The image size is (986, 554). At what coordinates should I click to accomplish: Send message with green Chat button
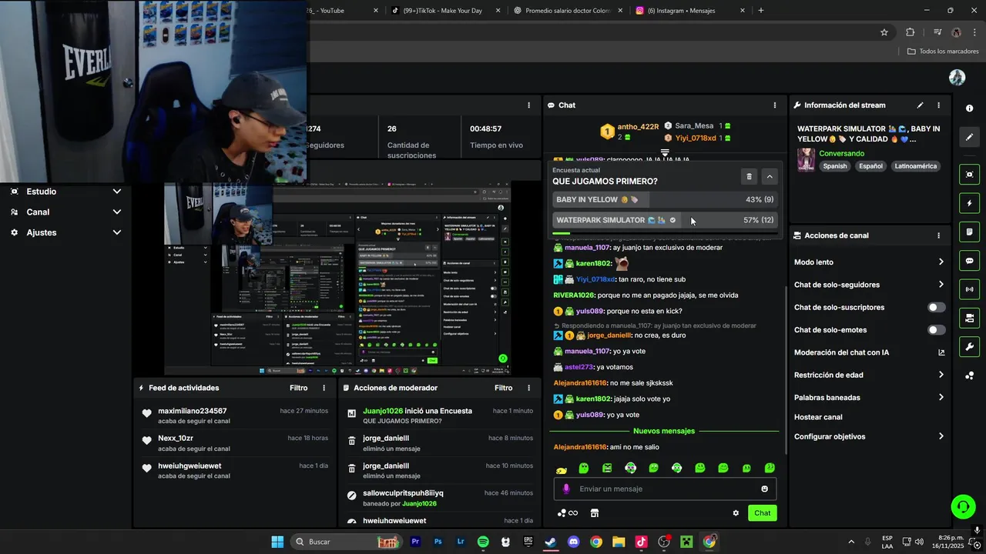[x=762, y=513]
